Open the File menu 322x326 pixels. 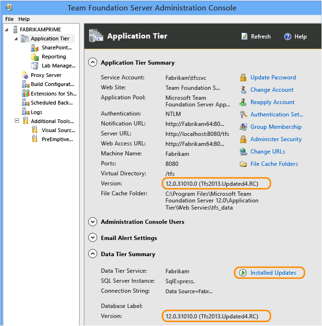click(x=10, y=19)
